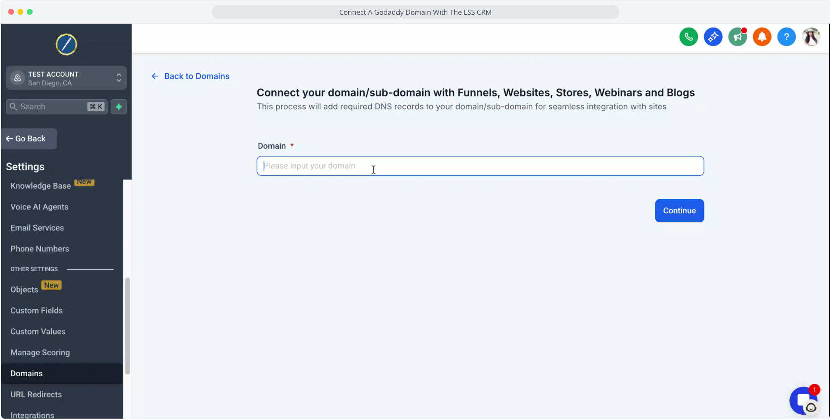Click the back arrow beside Back to Domains
Screen dimensions: 831x419
point(155,76)
